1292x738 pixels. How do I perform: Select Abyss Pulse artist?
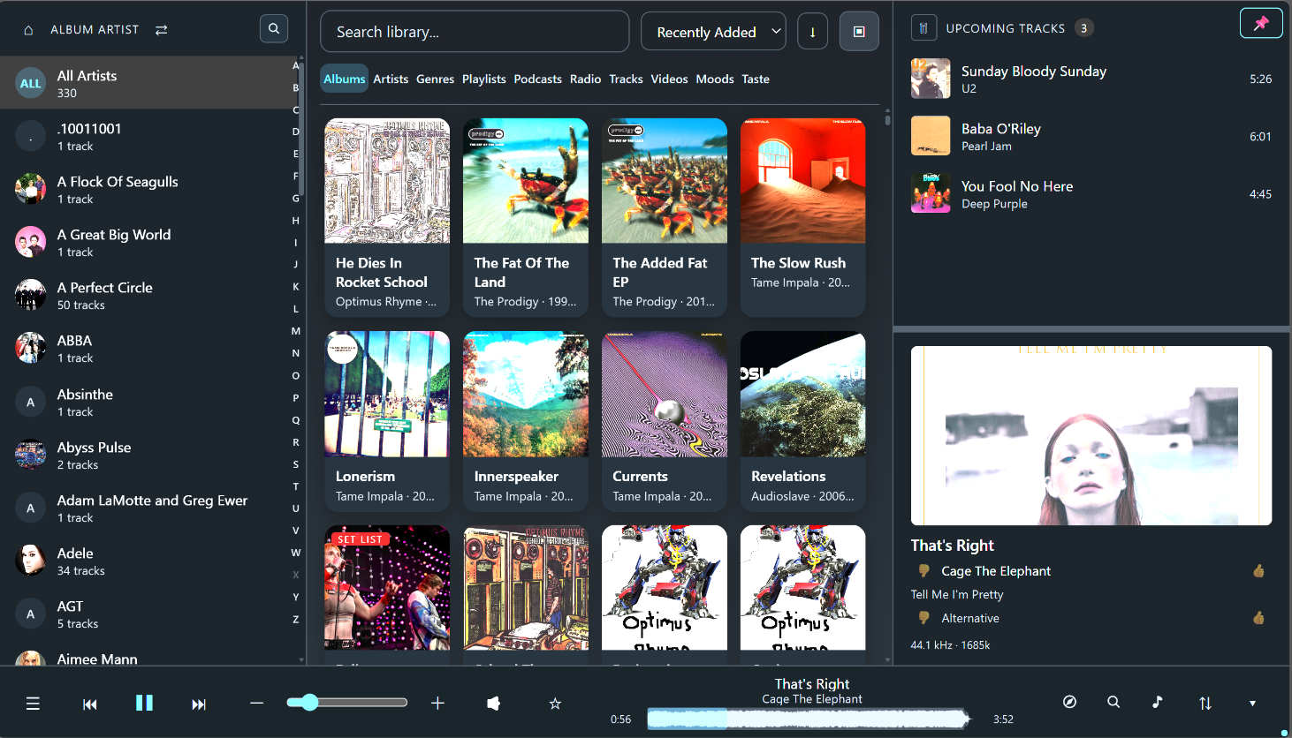(x=147, y=455)
